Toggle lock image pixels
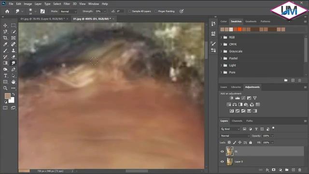The height and width of the screenshot is (174, 309). point(235,143)
